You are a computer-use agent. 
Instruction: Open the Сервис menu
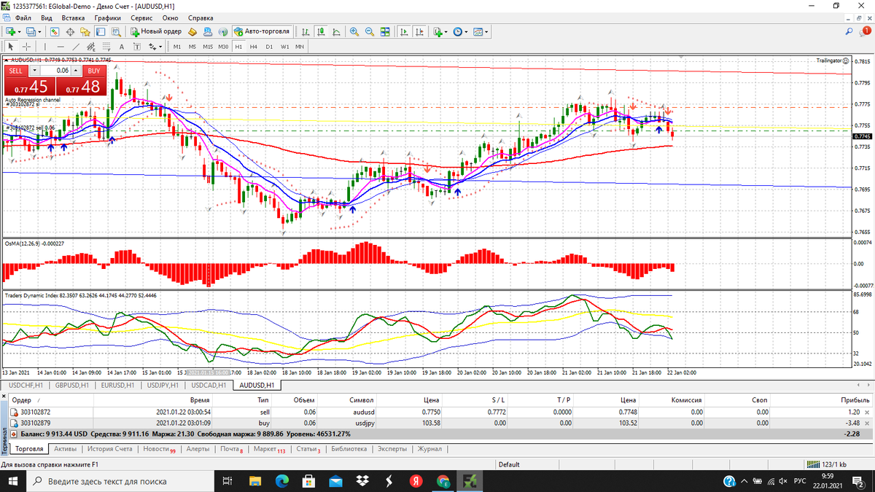141,17
